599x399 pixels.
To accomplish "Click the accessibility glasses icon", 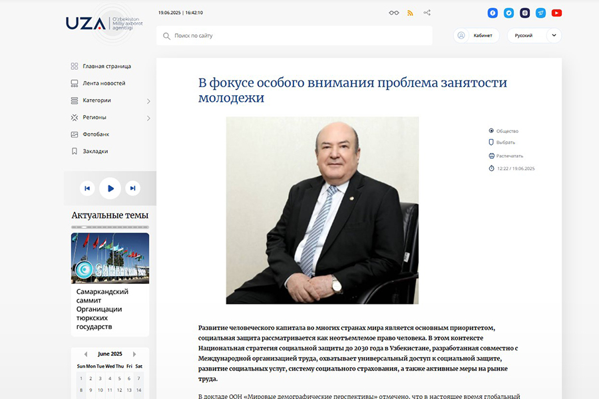I will [394, 13].
